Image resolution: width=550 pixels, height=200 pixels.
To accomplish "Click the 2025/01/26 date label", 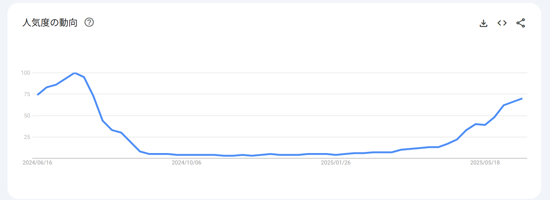I will coord(336,163).
